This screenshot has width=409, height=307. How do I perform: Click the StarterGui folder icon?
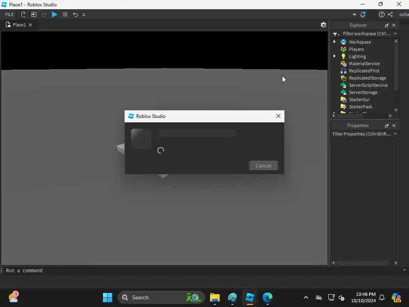343,100
